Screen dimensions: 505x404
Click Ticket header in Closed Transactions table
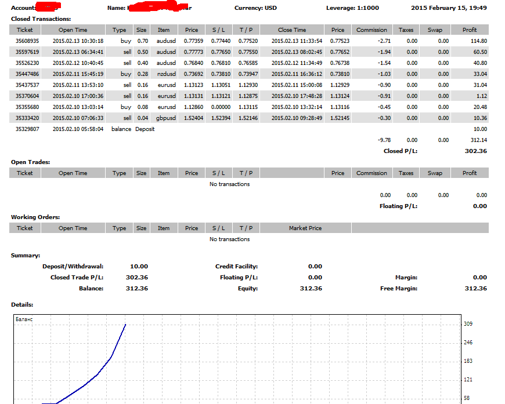click(x=25, y=30)
